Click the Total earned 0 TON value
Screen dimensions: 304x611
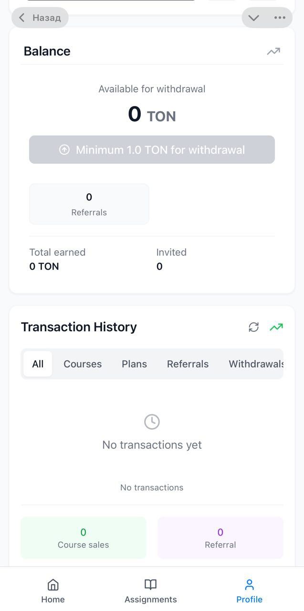pos(44,266)
